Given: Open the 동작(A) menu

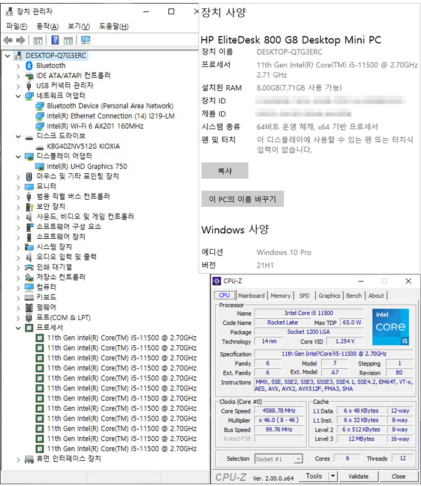Looking at the screenshot, I should [x=48, y=26].
